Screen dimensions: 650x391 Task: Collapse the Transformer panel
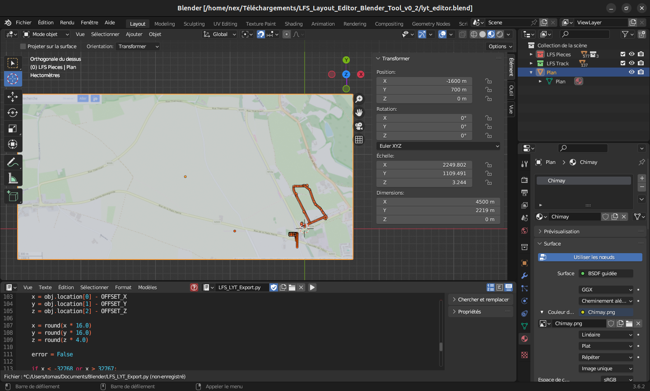[378, 59]
